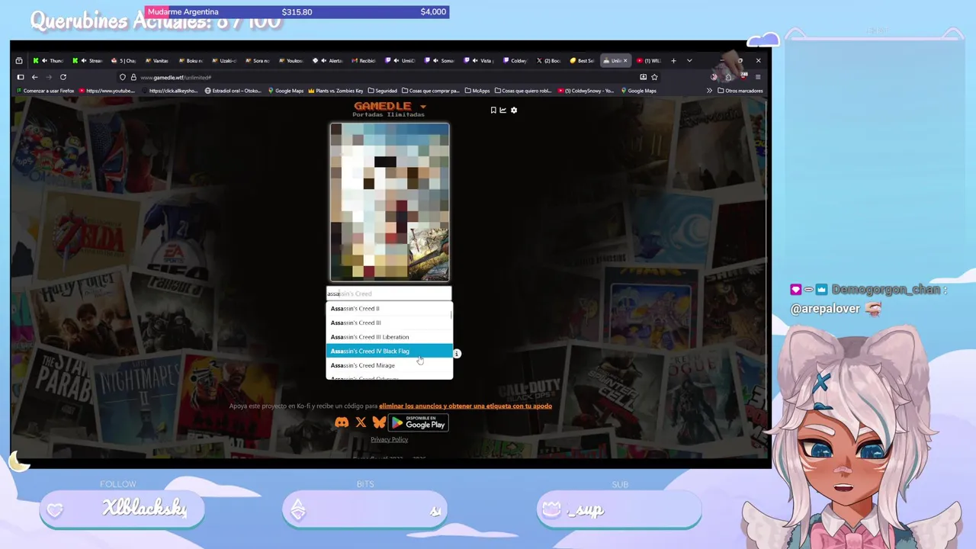The width and height of the screenshot is (976, 549).
Task: Open the Plants vs. Zombies Key bookmark
Action: 334,91
